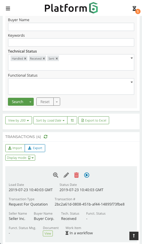This screenshot has width=142, height=244.
Task: Click the Request For Quotation transaction type
Action: 28,204
